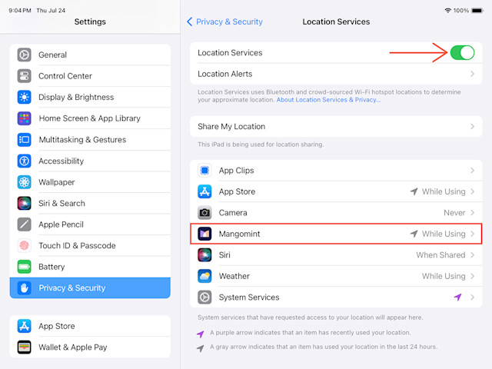Select the Multitasking & Gestures row
Image resolution: width=492 pixels, height=369 pixels.
[90, 140]
